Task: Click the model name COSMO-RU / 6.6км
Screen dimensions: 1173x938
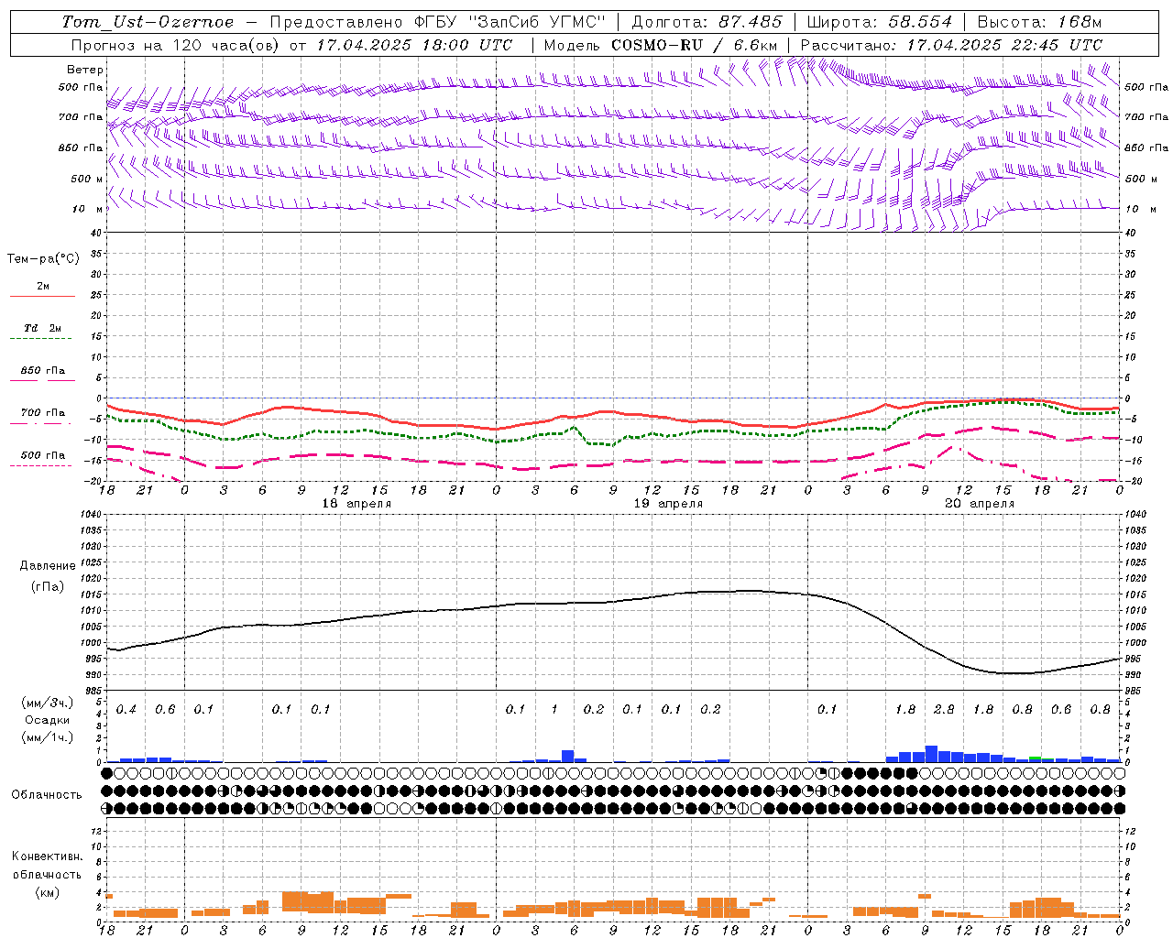Action: [x=694, y=45]
